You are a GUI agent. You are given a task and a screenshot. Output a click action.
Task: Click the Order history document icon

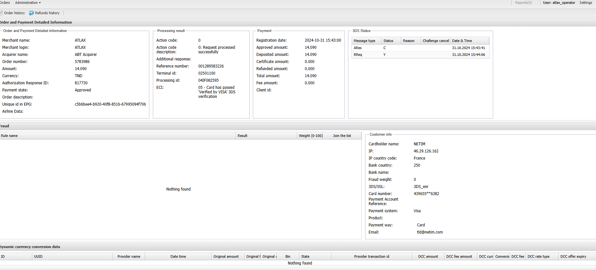pyautogui.click(x=1, y=13)
